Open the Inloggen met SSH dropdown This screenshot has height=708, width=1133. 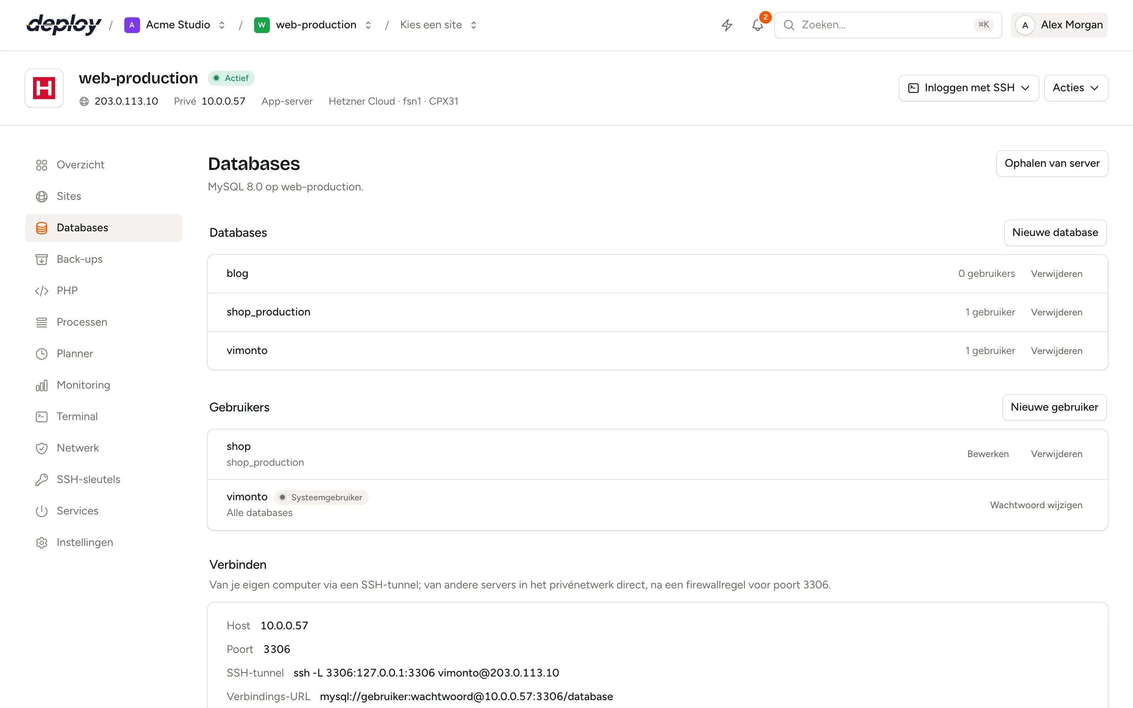pos(968,88)
